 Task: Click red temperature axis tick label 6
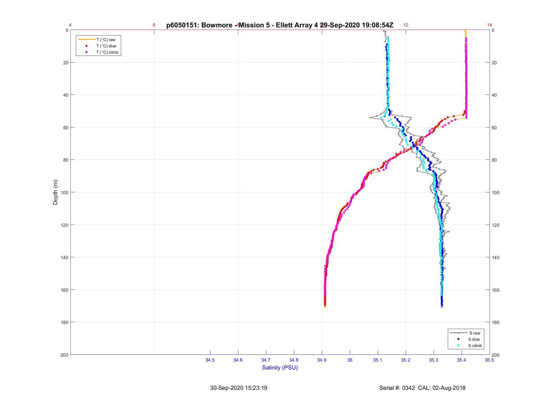pyautogui.click(x=154, y=25)
